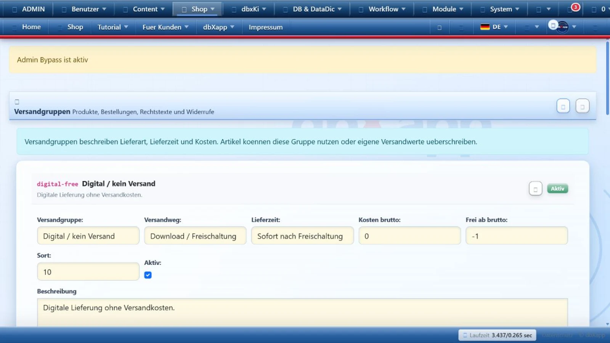The height and width of the screenshot is (343, 610).
Task: Open unlabeled icon dropdown right of System
Action: [544, 9]
